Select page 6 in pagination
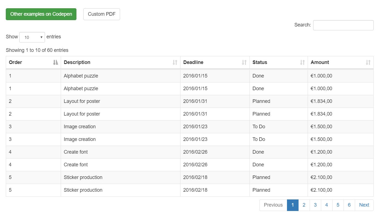This screenshot has height=219, width=383. [x=349, y=205]
